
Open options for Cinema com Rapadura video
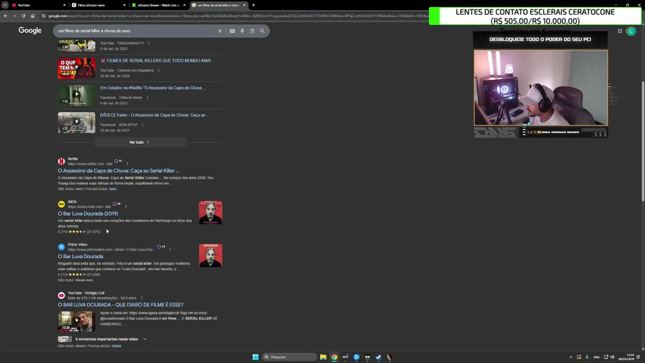pyautogui.click(x=158, y=71)
